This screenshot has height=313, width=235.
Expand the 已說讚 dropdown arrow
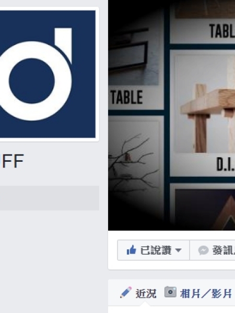(x=178, y=250)
